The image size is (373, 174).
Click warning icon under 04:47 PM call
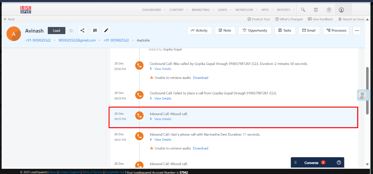click(x=152, y=148)
